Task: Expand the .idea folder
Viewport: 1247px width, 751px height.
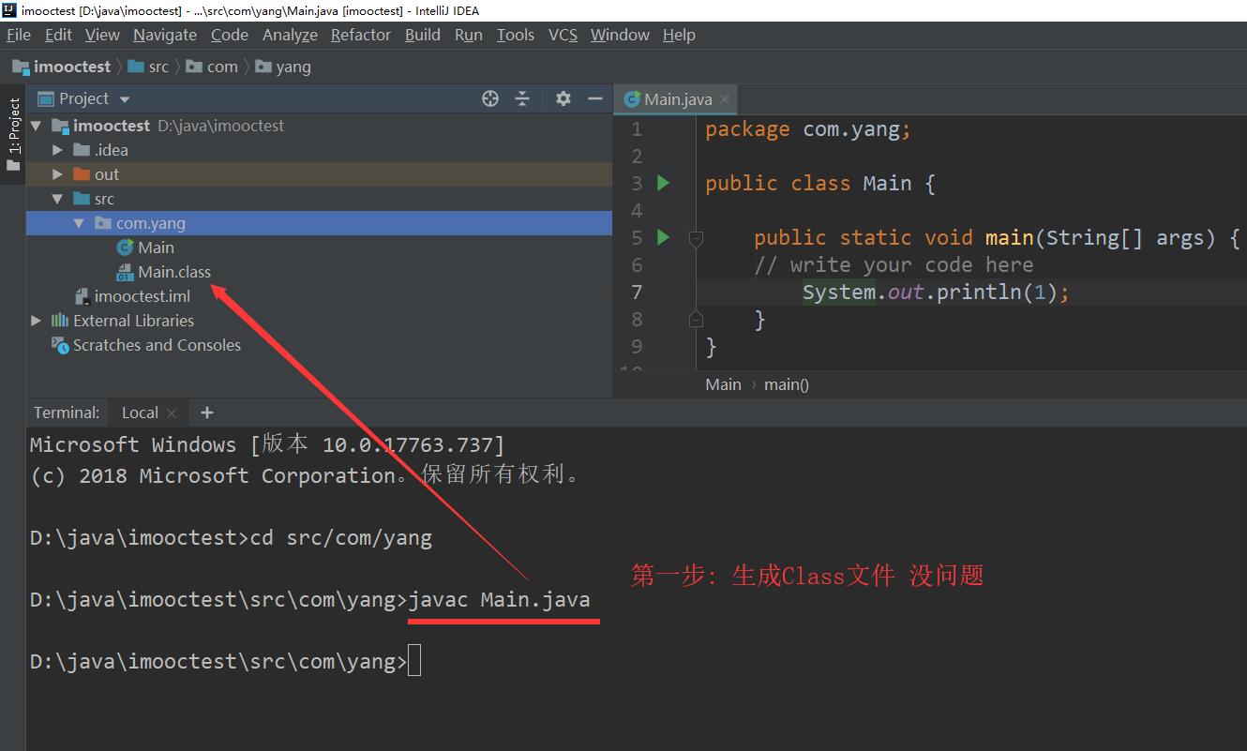Action: 57,150
